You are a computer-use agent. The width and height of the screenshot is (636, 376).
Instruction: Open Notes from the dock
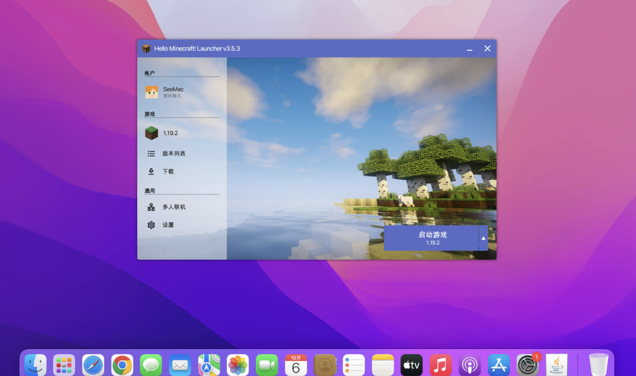pos(382,365)
